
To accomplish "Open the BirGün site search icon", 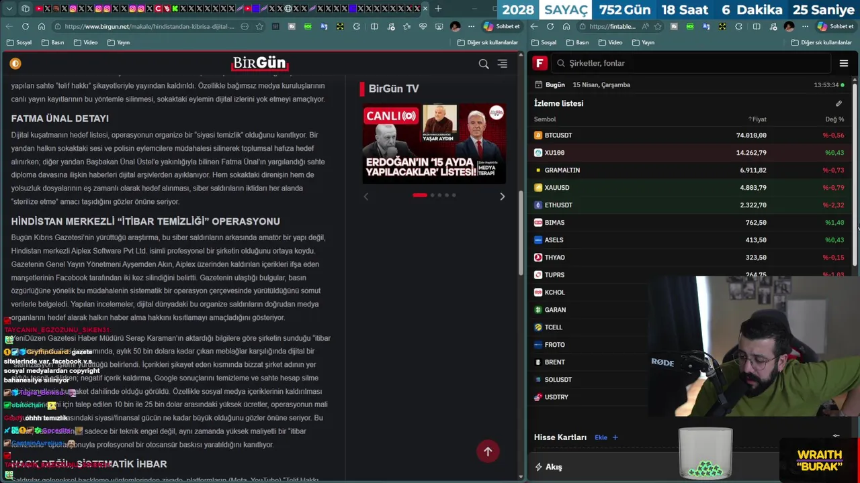I will pyautogui.click(x=484, y=64).
